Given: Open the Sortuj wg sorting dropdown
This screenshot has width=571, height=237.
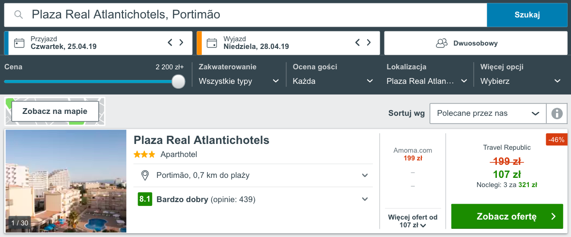Looking at the screenshot, I should (488, 113).
